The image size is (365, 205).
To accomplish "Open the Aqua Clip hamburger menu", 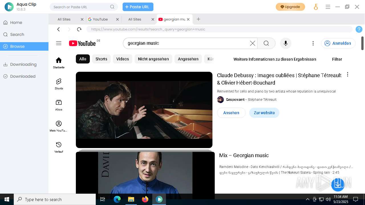I will [x=328, y=7].
